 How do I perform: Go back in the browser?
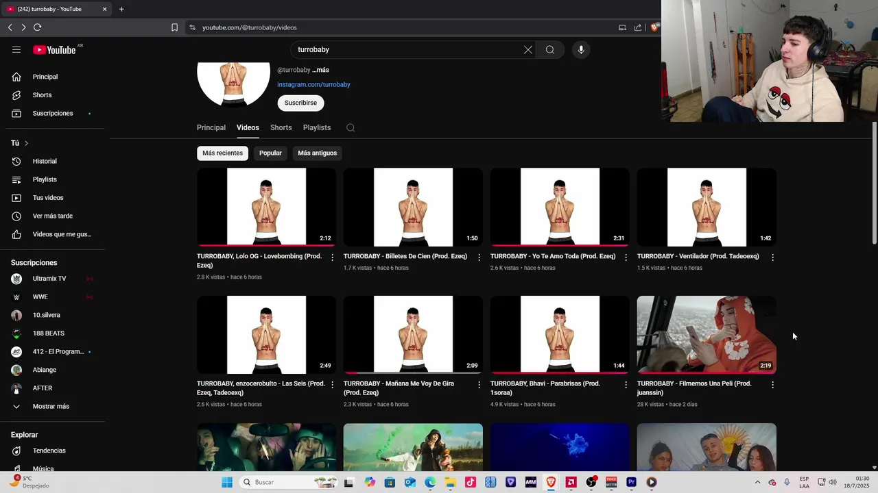[10, 27]
